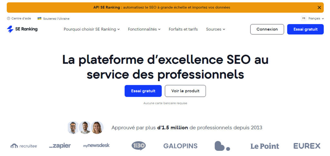330x156 pixels.
Task: Click the Connexion button
Action: point(267,29)
